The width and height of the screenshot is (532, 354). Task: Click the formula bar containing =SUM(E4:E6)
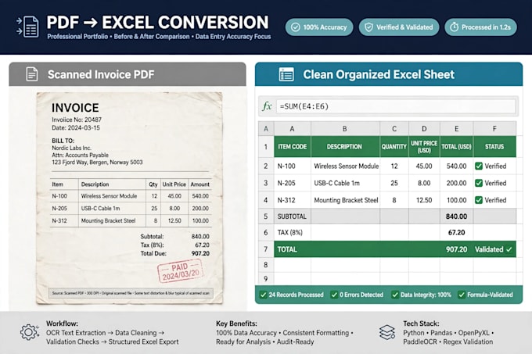(396, 106)
